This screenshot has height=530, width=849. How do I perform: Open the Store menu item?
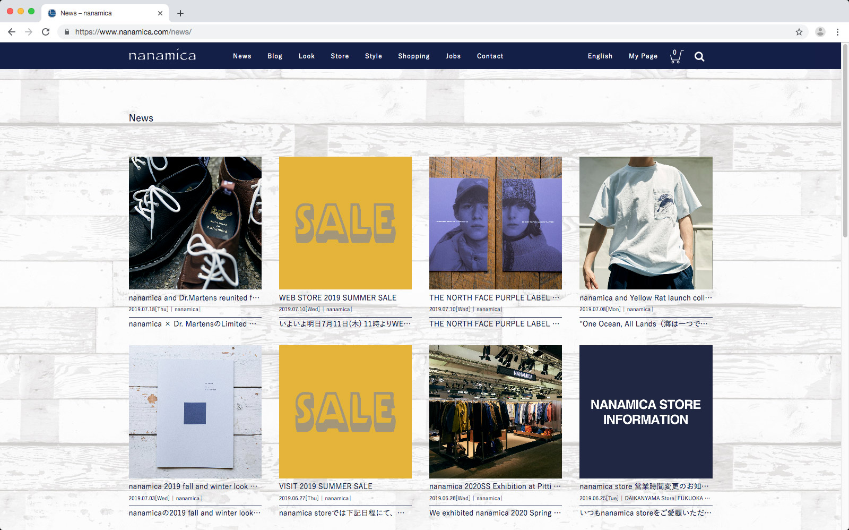(x=340, y=56)
